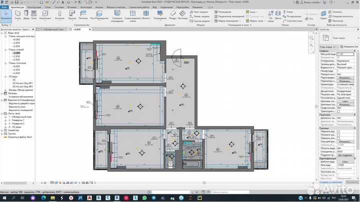Click the Изменить тип button
Viewport: 360px width, 202px height.
click(x=349, y=46)
